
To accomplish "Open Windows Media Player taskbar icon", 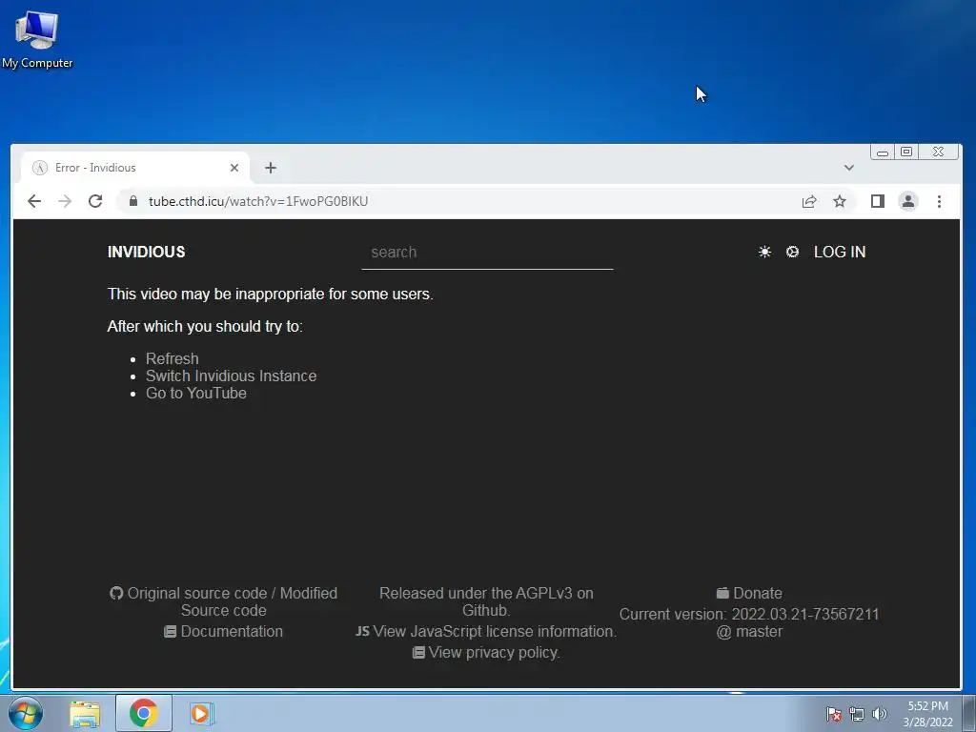I will [201, 713].
